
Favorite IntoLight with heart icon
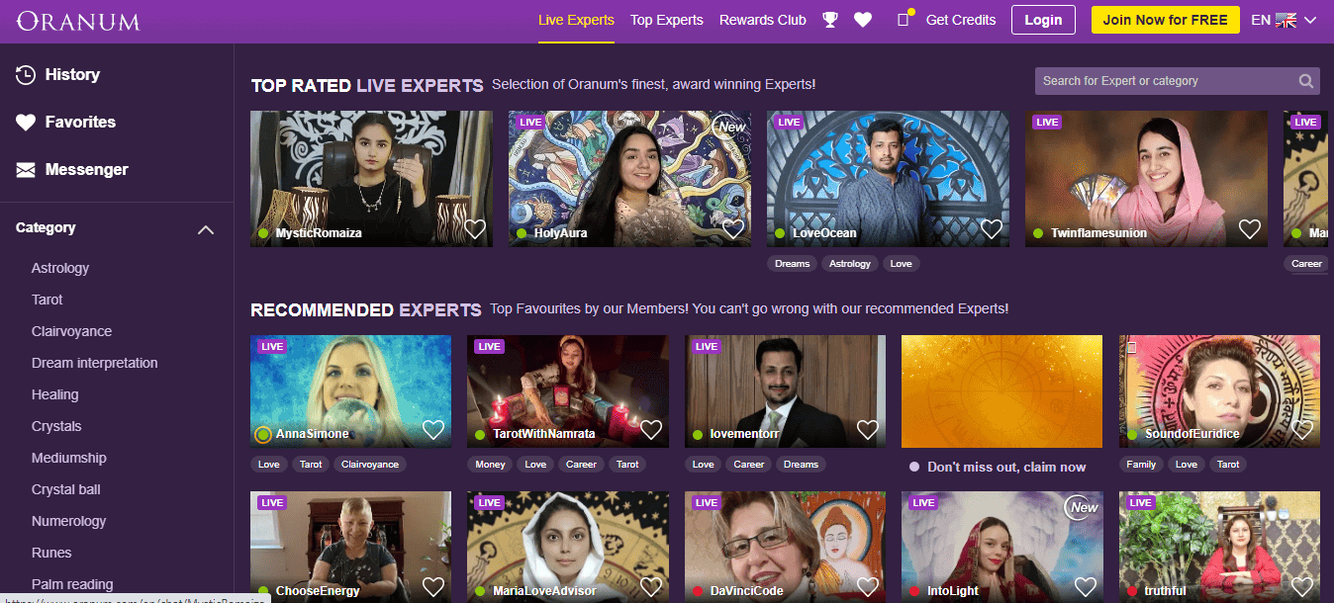click(1086, 587)
